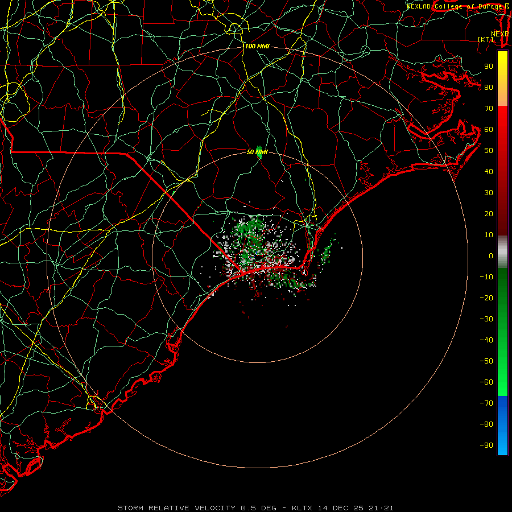This screenshot has height=512, width=512.
Task: Click the 80 value on velocity scale
Action: 489,87
